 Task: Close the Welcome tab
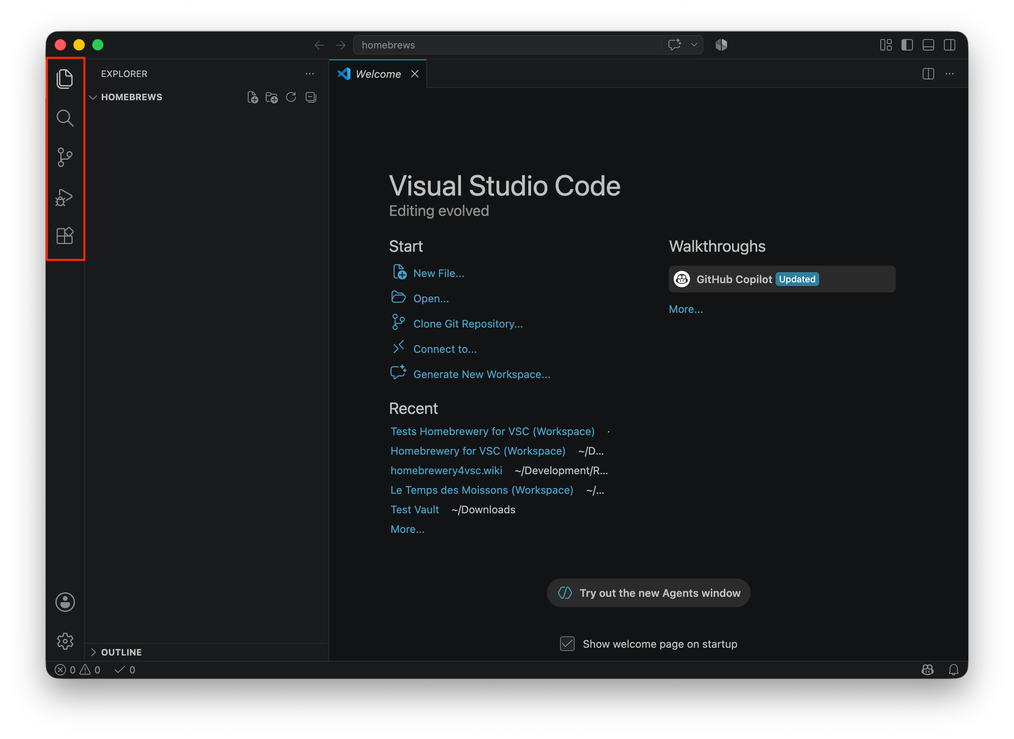415,74
